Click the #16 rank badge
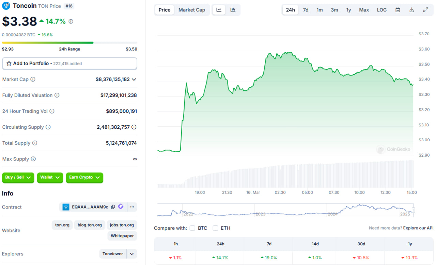 pyautogui.click(x=69, y=6)
